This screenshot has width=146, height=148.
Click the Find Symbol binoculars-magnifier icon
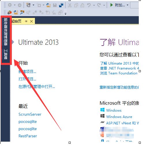click(22, 12)
